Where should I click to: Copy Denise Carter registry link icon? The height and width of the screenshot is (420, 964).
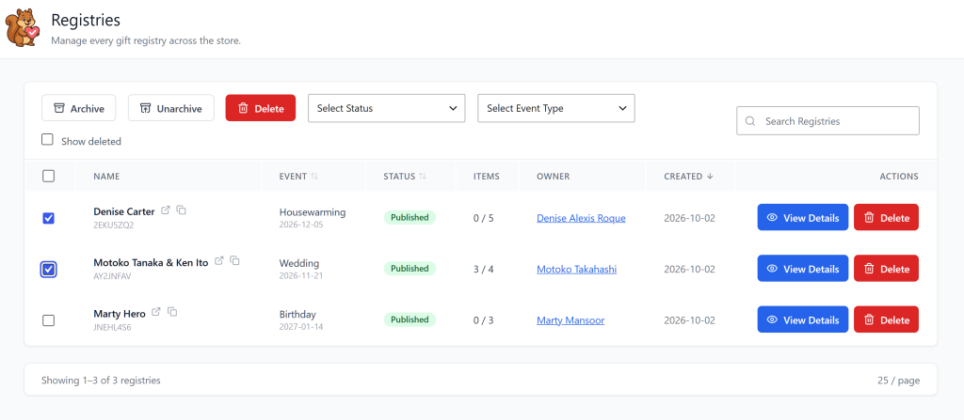click(182, 210)
